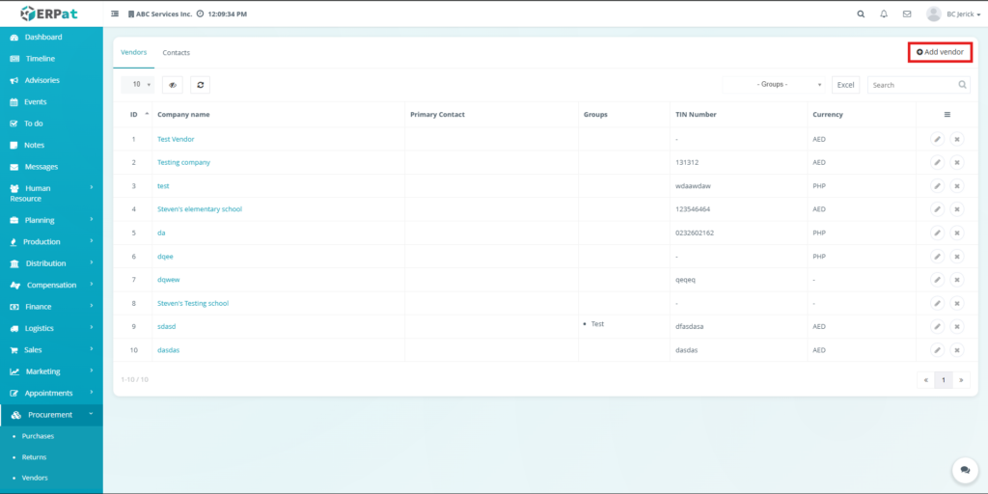Expand the Compensation sidebar menu
This screenshot has width=988, height=494.
51,285
